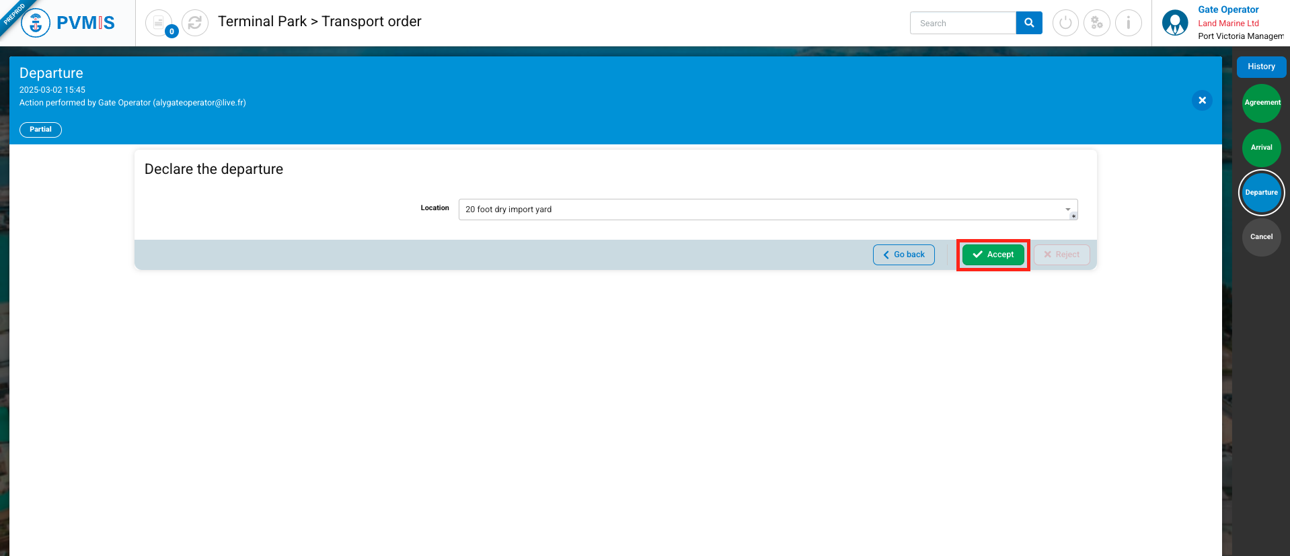The image size is (1290, 556).
Task: Select the Departure step circle
Action: point(1262,193)
